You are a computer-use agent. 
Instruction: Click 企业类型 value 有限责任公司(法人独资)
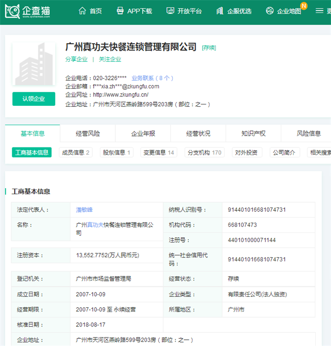(257, 294)
